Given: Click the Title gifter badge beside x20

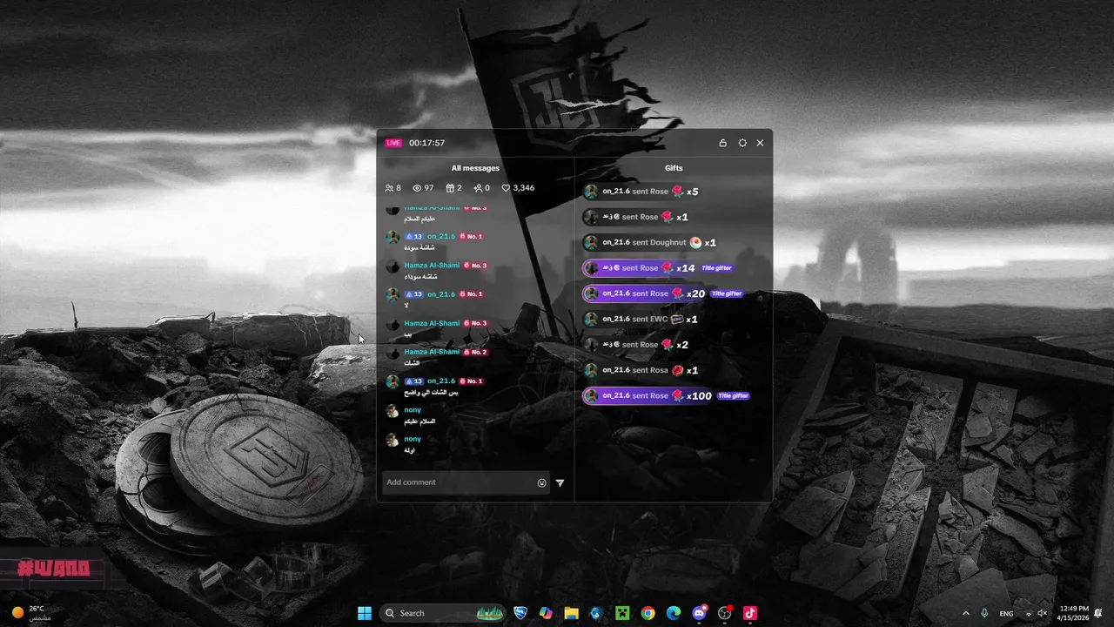Looking at the screenshot, I should click(x=727, y=293).
